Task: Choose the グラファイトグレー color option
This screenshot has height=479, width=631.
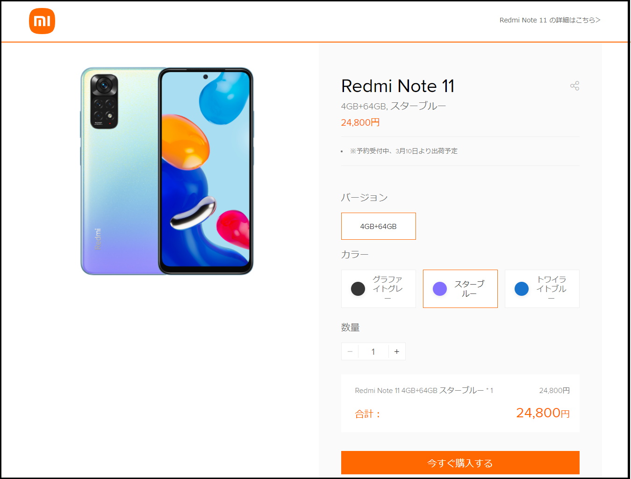Action: (379, 289)
